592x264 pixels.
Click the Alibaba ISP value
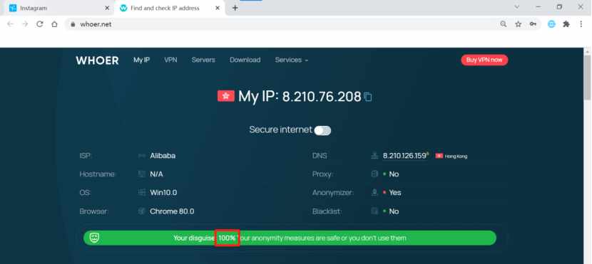click(163, 156)
